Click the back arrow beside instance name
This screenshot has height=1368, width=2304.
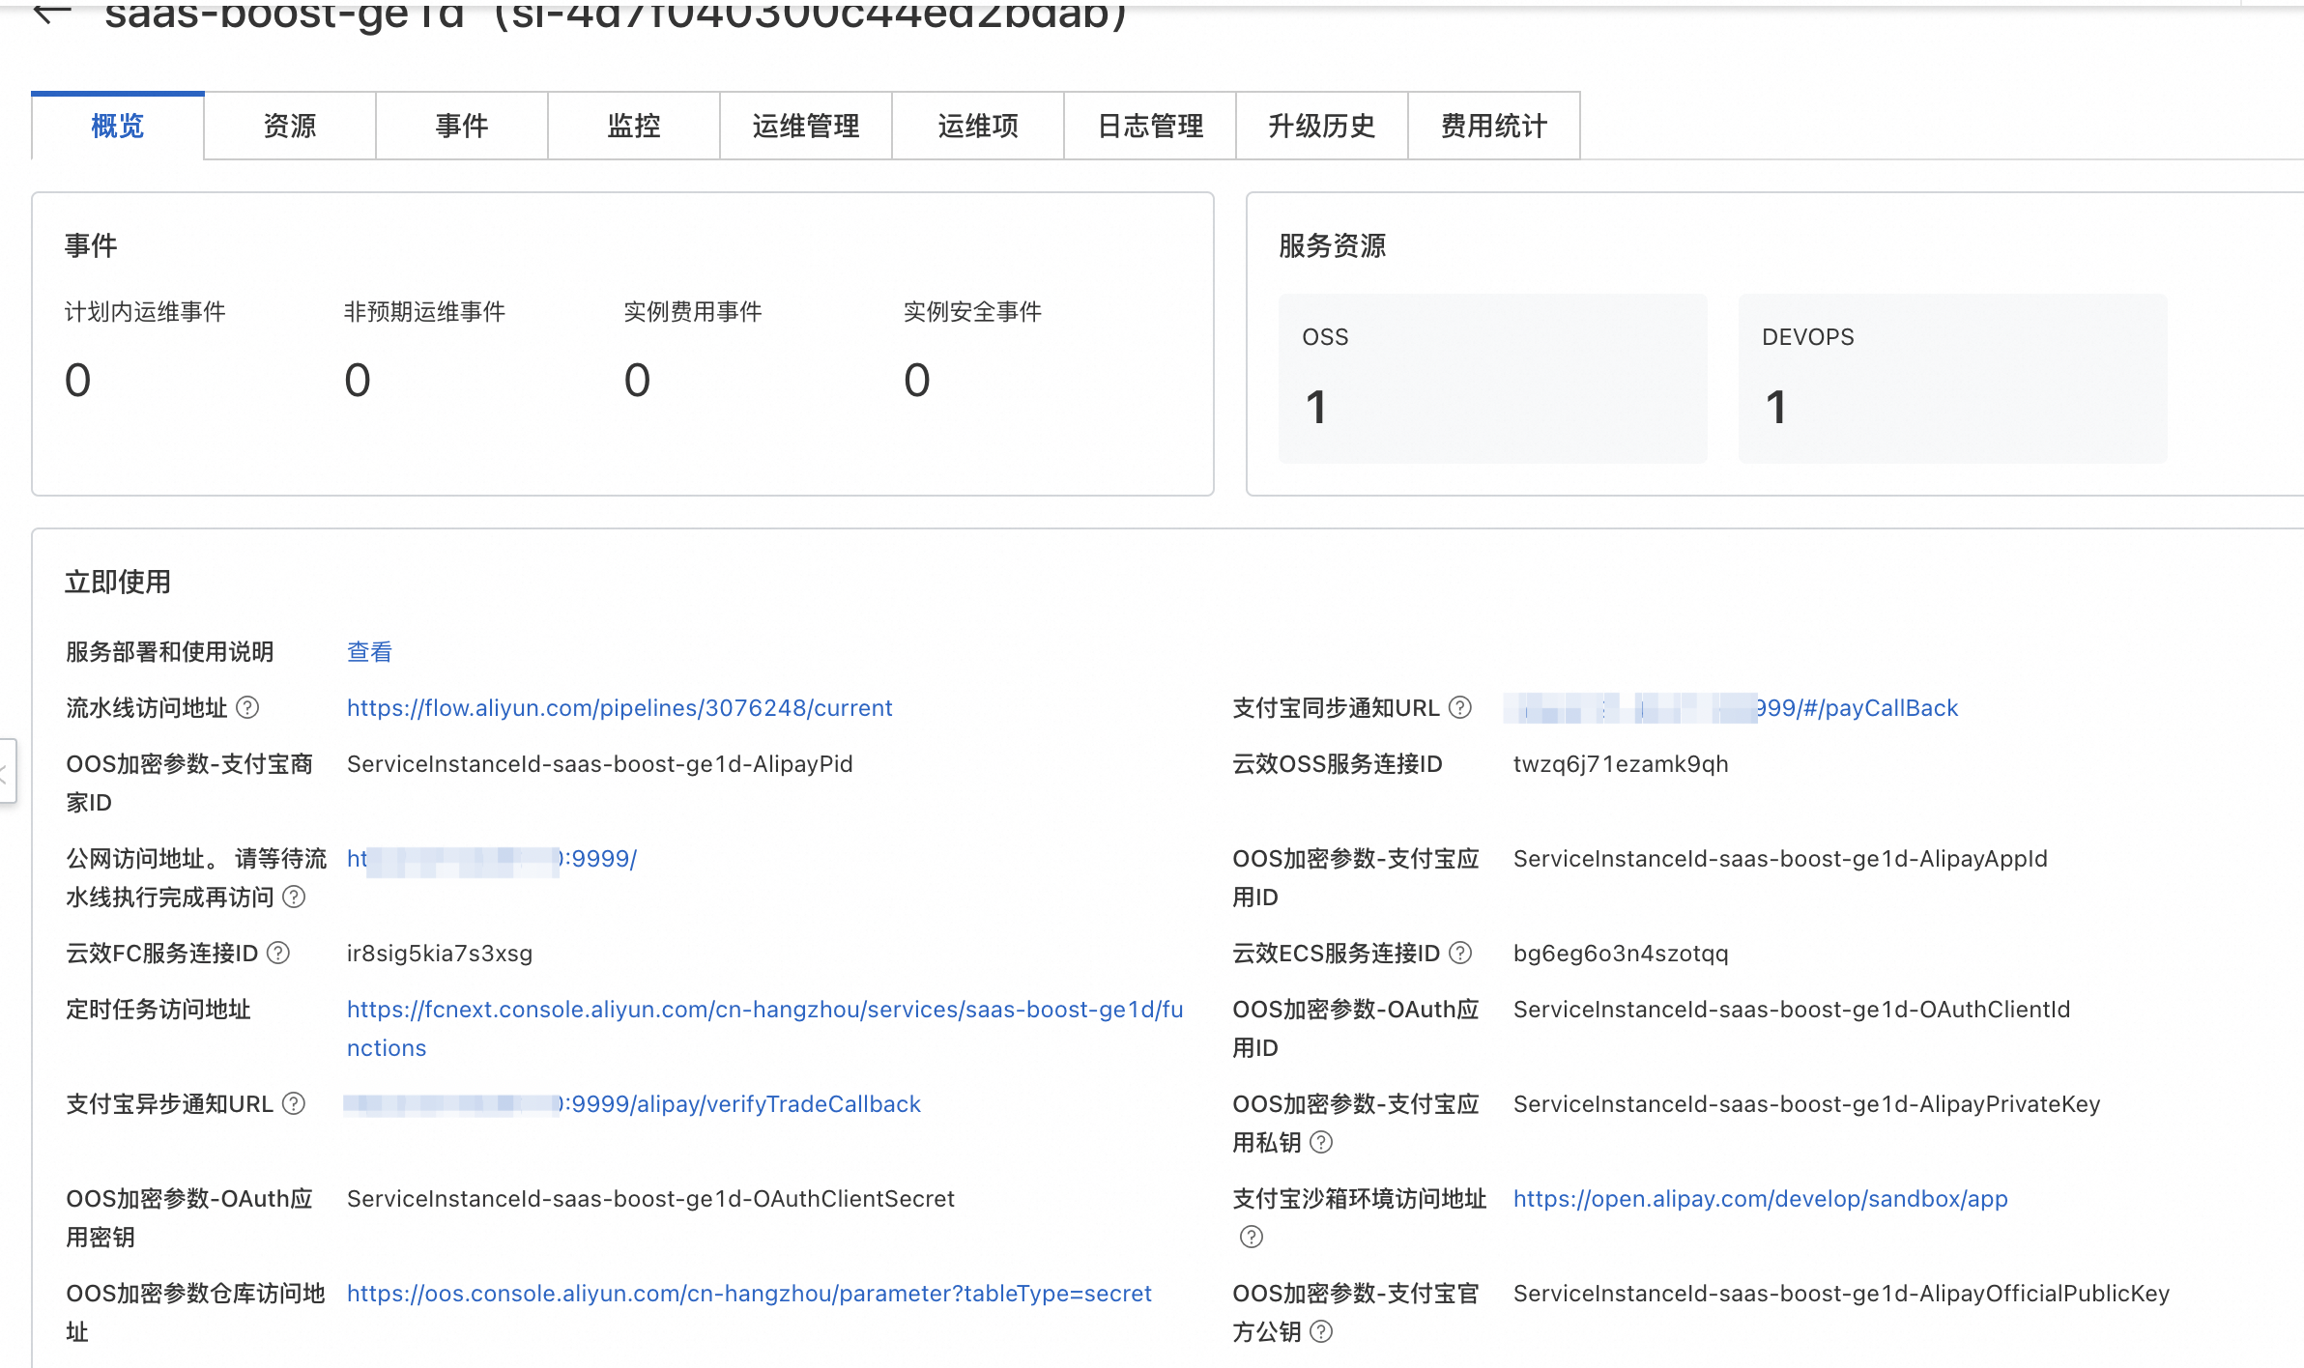(52, 12)
